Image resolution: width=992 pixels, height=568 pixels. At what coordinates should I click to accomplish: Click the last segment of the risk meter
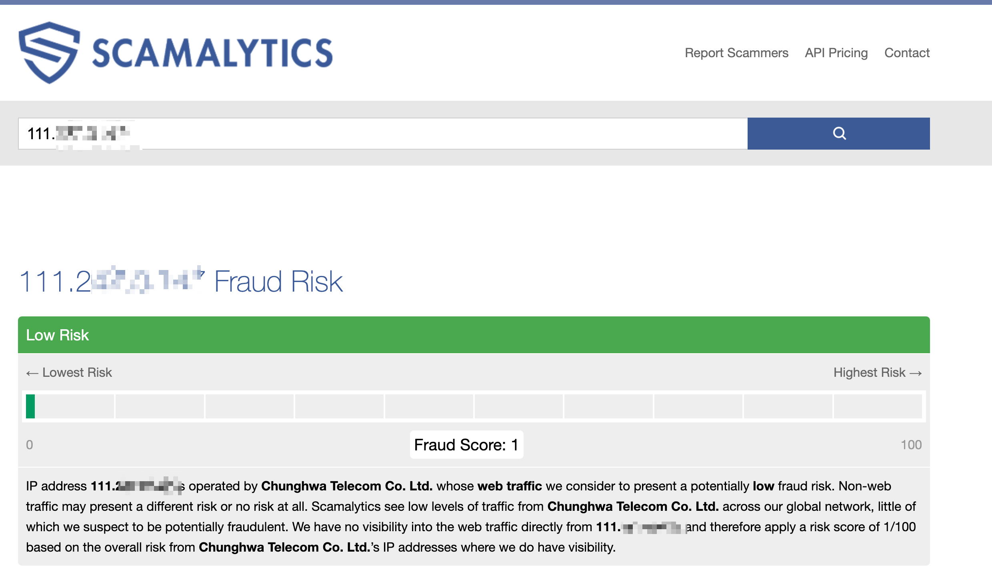click(878, 406)
